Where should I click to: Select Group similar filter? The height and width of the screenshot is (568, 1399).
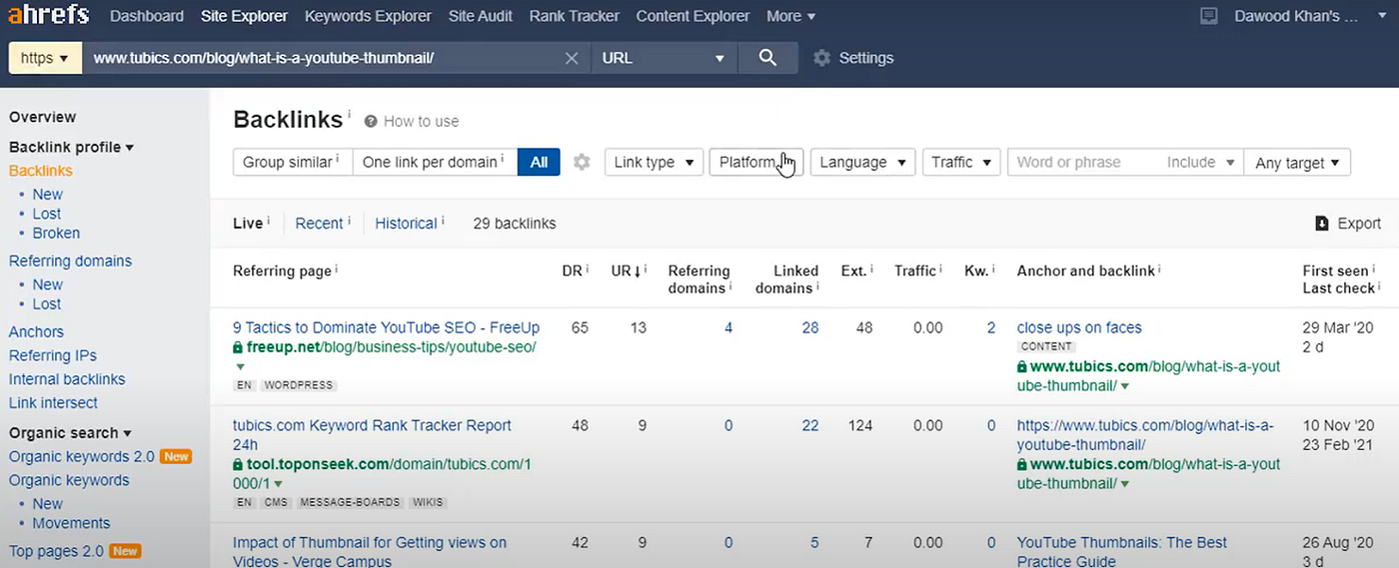[x=292, y=162]
